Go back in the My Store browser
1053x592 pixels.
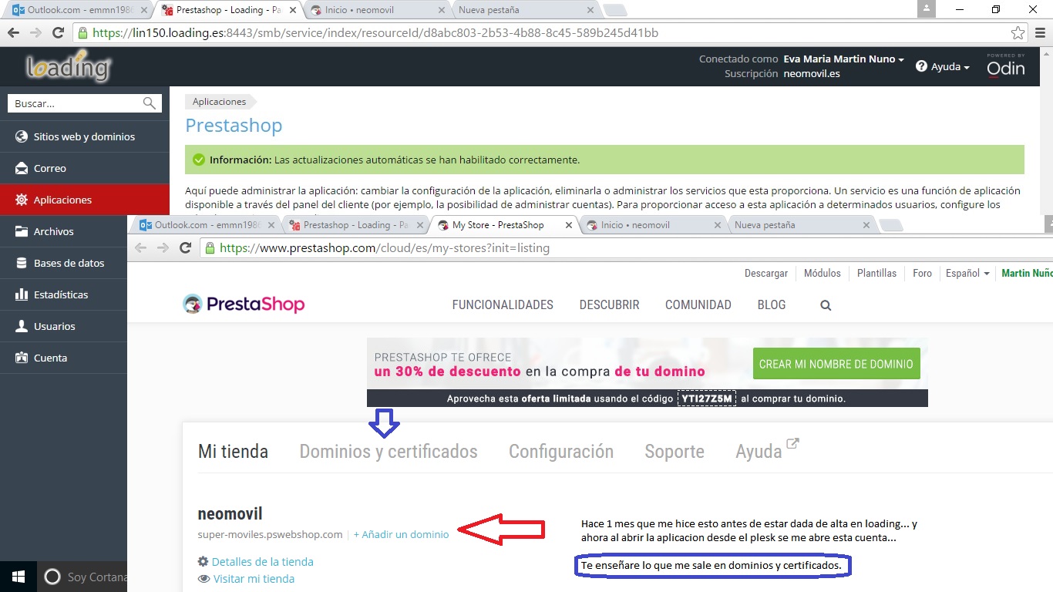[x=140, y=248]
